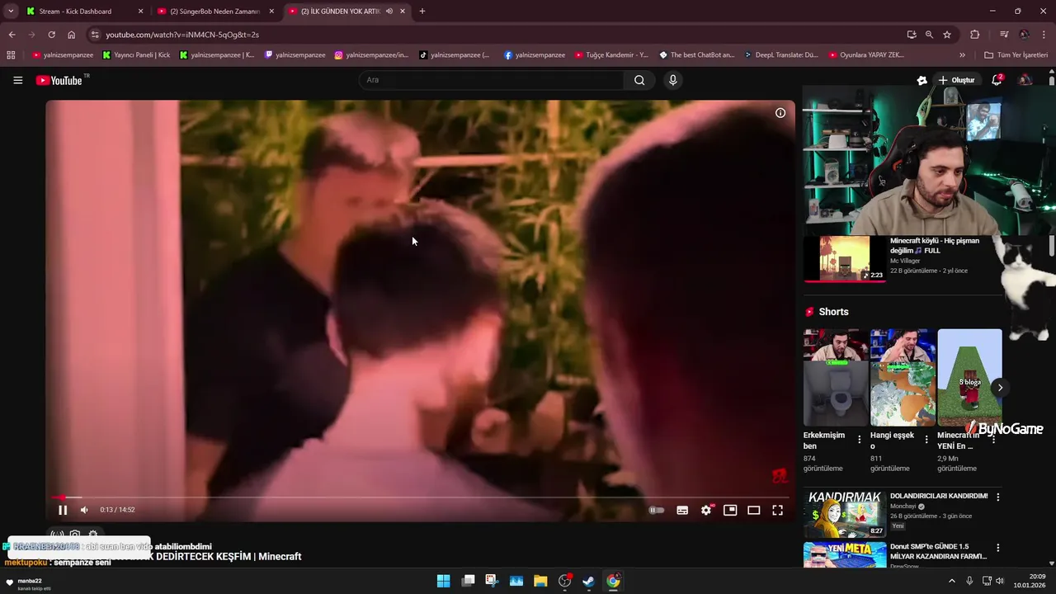Open the YouTube account avatar menu
1056x594 pixels.
click(1025, 80)
